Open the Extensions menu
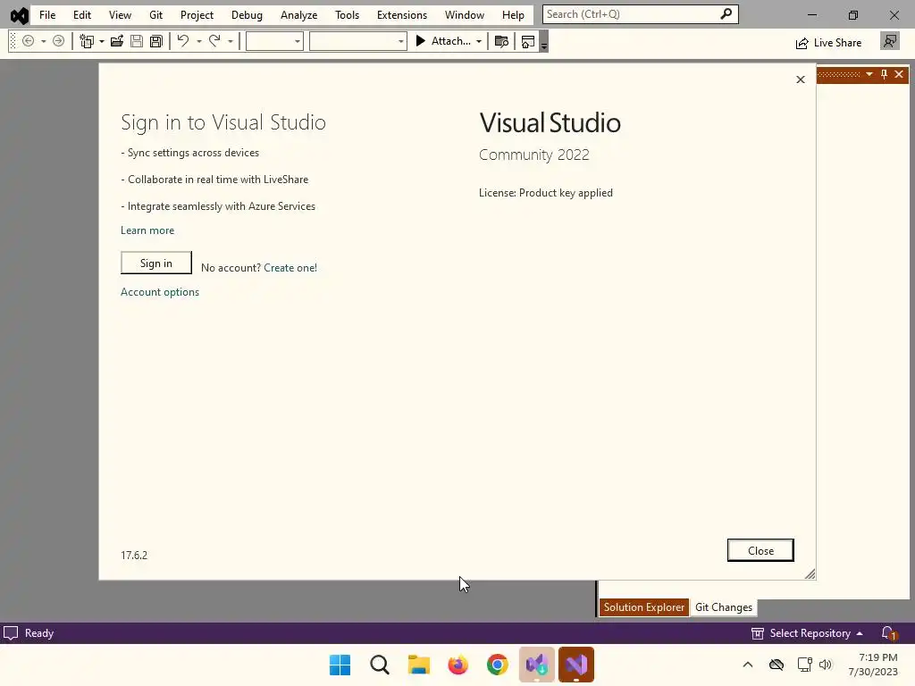 pyautogui.click(x=401, y=14)
